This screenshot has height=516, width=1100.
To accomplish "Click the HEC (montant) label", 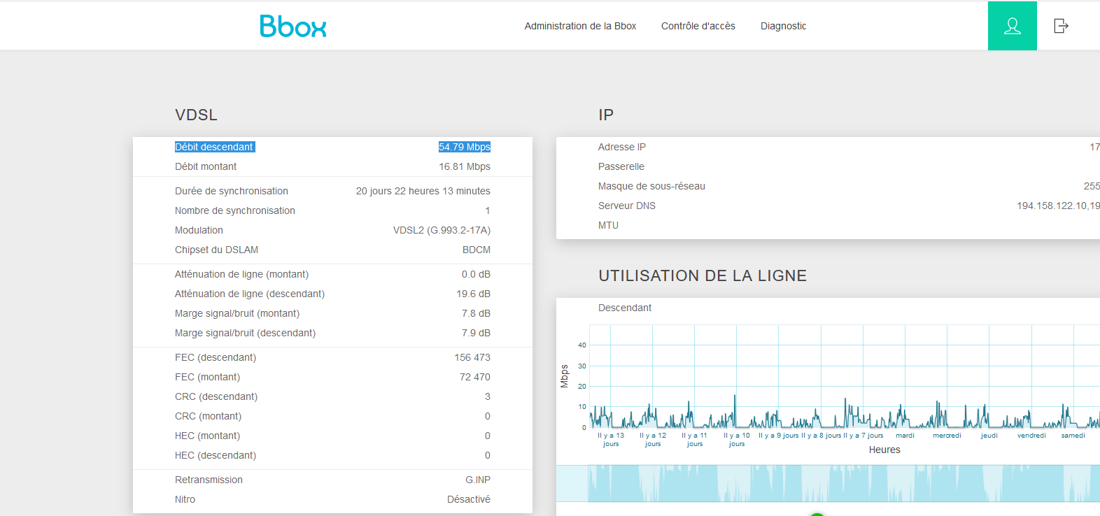I will (x=207, y=436).
